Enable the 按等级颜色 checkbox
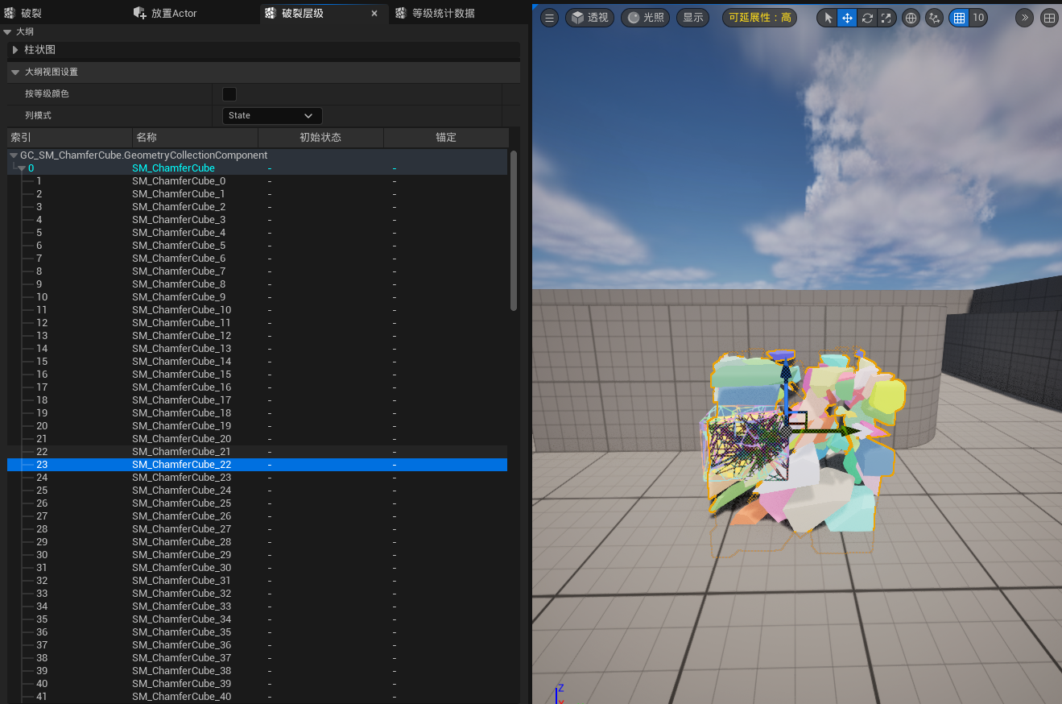 [x=229, y=94]
